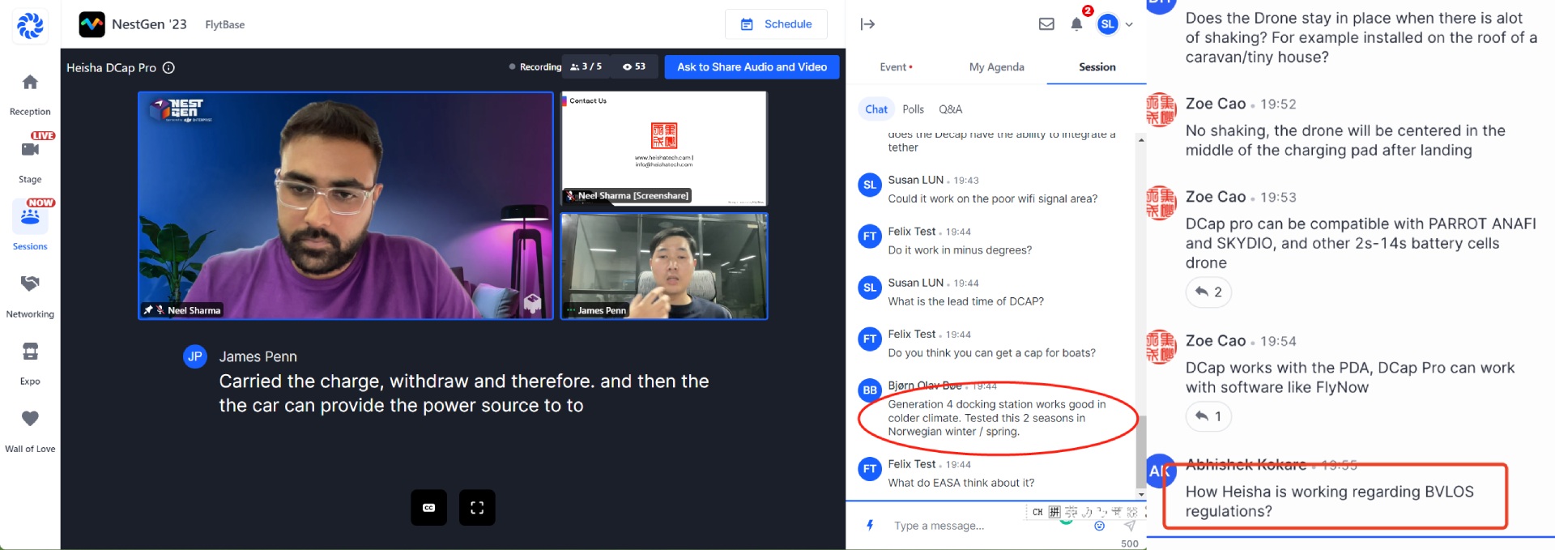
Task: Go to the Stage camera icon
Action: point(30,149)
